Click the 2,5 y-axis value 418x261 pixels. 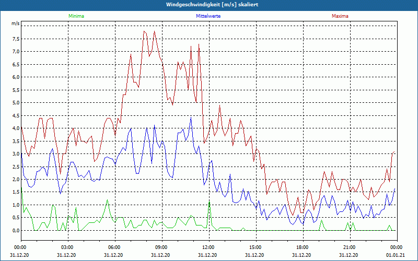pos(16,167)
